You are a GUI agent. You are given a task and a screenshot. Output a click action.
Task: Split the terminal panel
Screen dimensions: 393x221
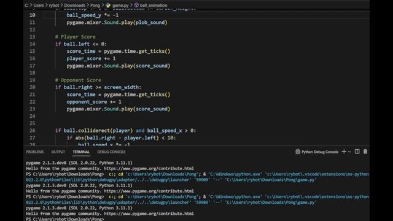tap(357, 152)
